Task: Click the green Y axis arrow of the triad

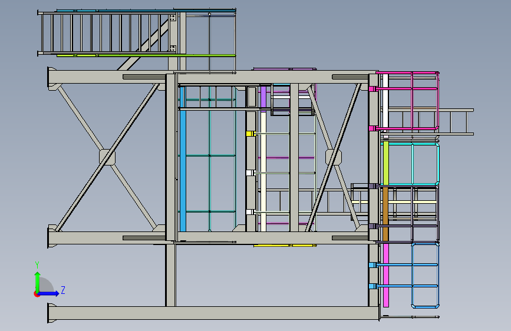Action: click(x=37, y=282)
